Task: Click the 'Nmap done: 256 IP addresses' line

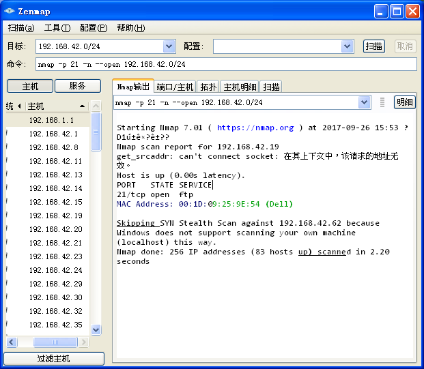Action: click(253, 252)
